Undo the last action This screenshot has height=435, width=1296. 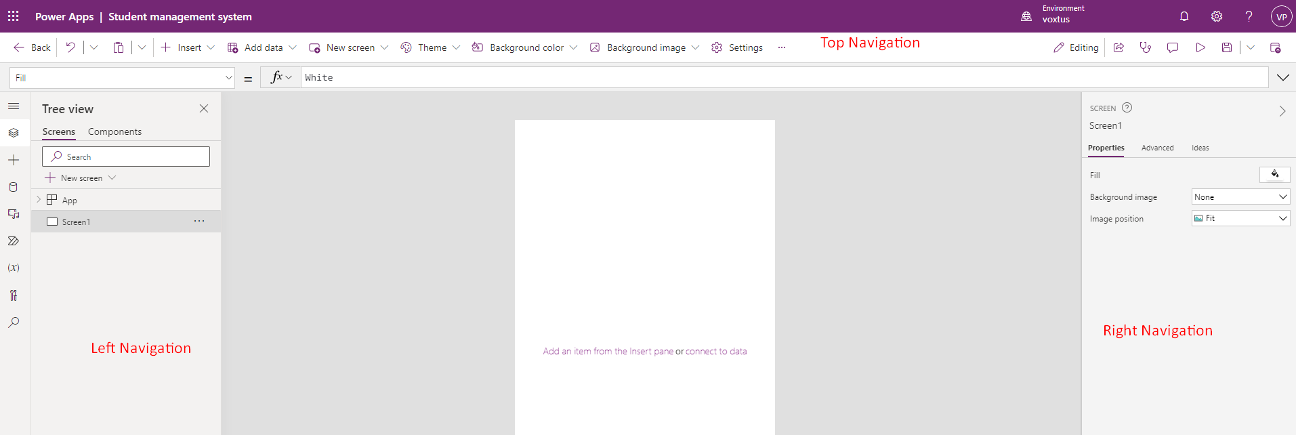click(x=70, y=47)
